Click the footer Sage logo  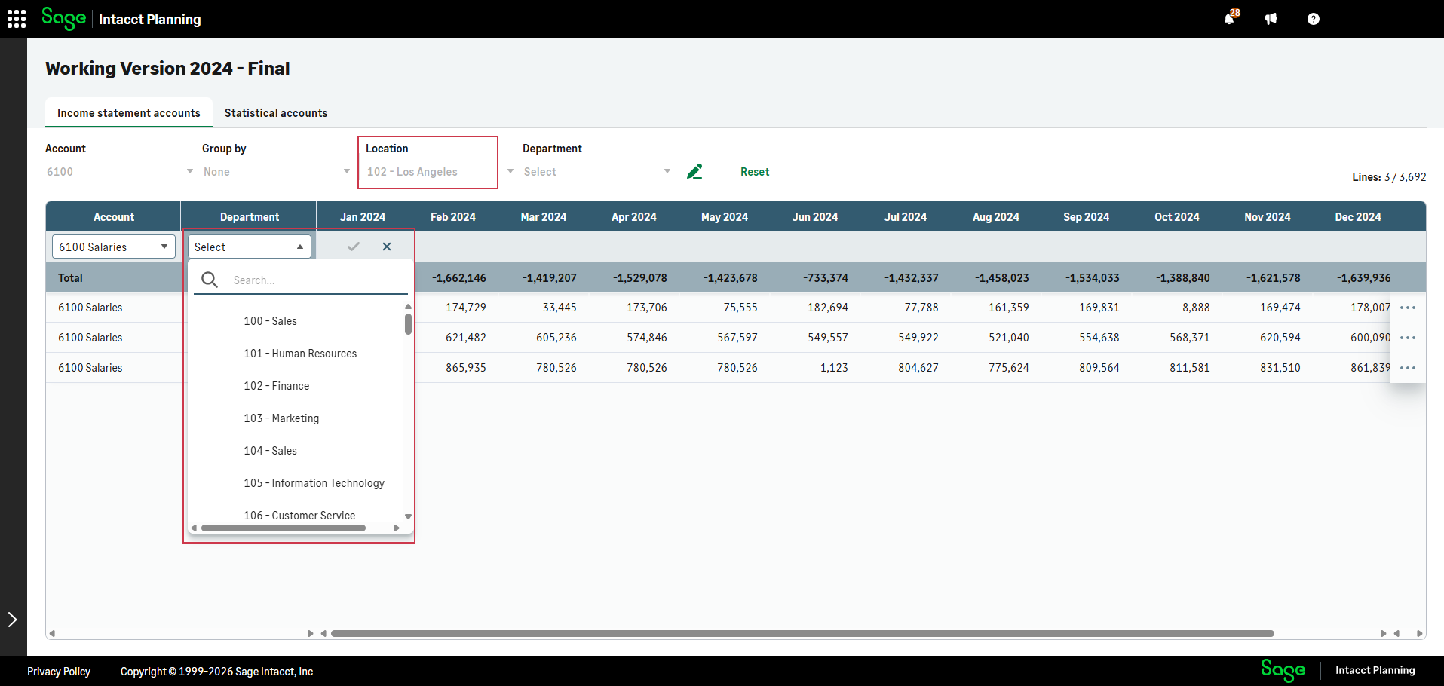coord(1283,670)
